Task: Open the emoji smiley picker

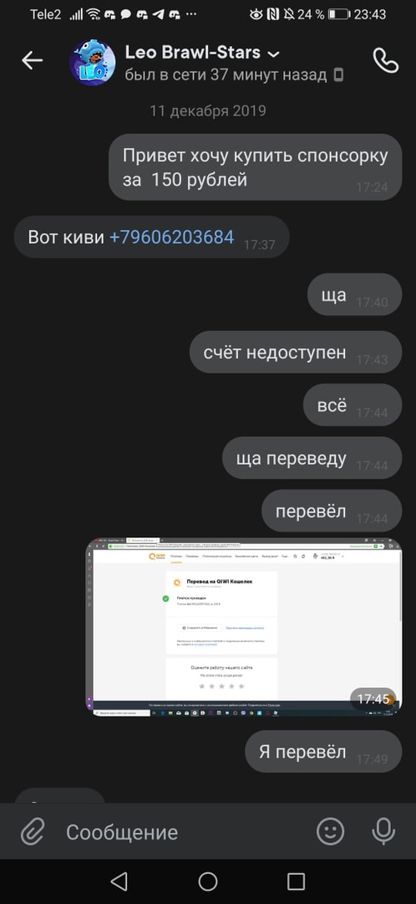Action: (331, 831)
